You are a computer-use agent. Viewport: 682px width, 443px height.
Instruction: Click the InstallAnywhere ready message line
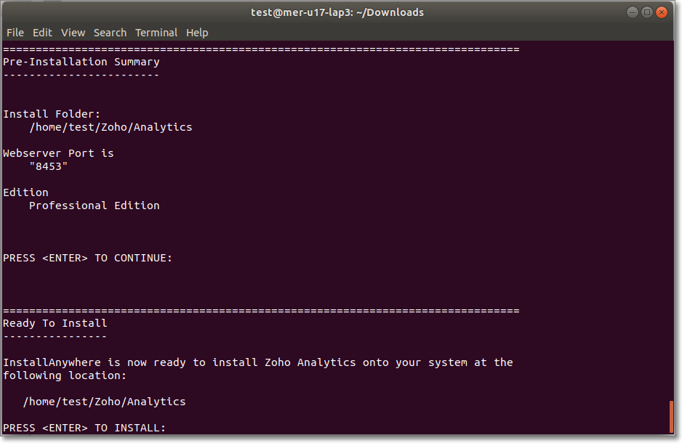click(x=258, y=362)
